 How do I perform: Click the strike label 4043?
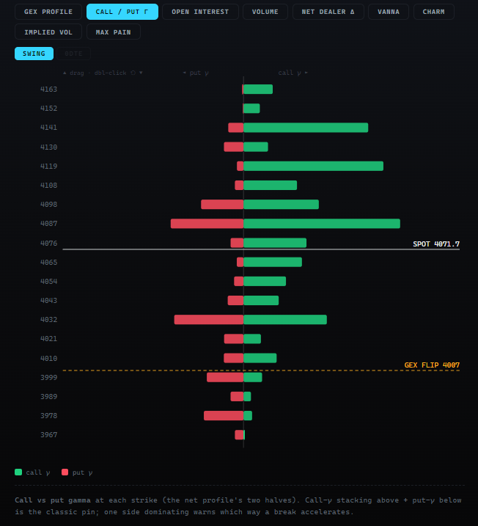coord(48,300)
